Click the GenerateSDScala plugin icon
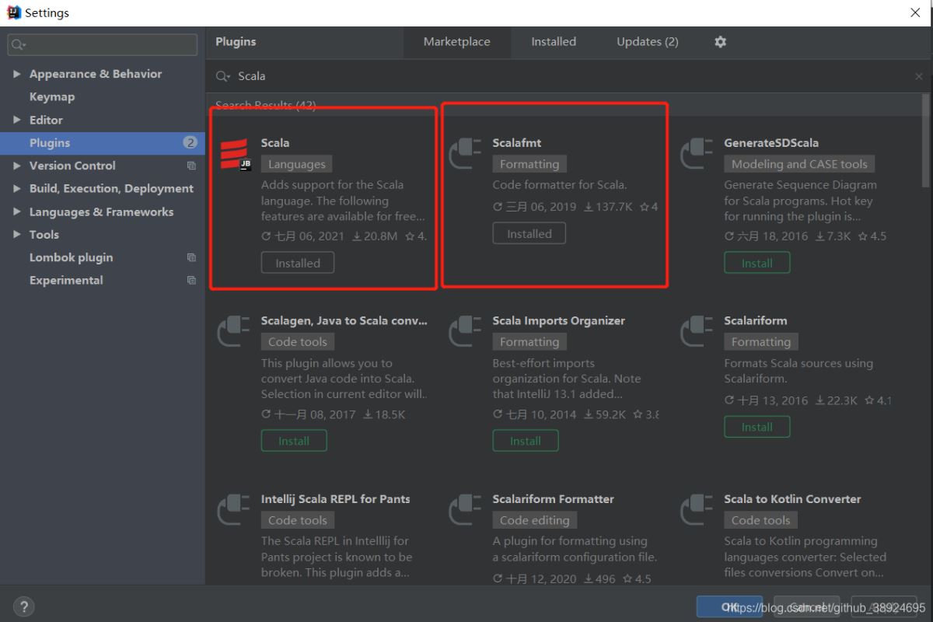The width and height of the screenshot is (933, 622). point(697,154)
